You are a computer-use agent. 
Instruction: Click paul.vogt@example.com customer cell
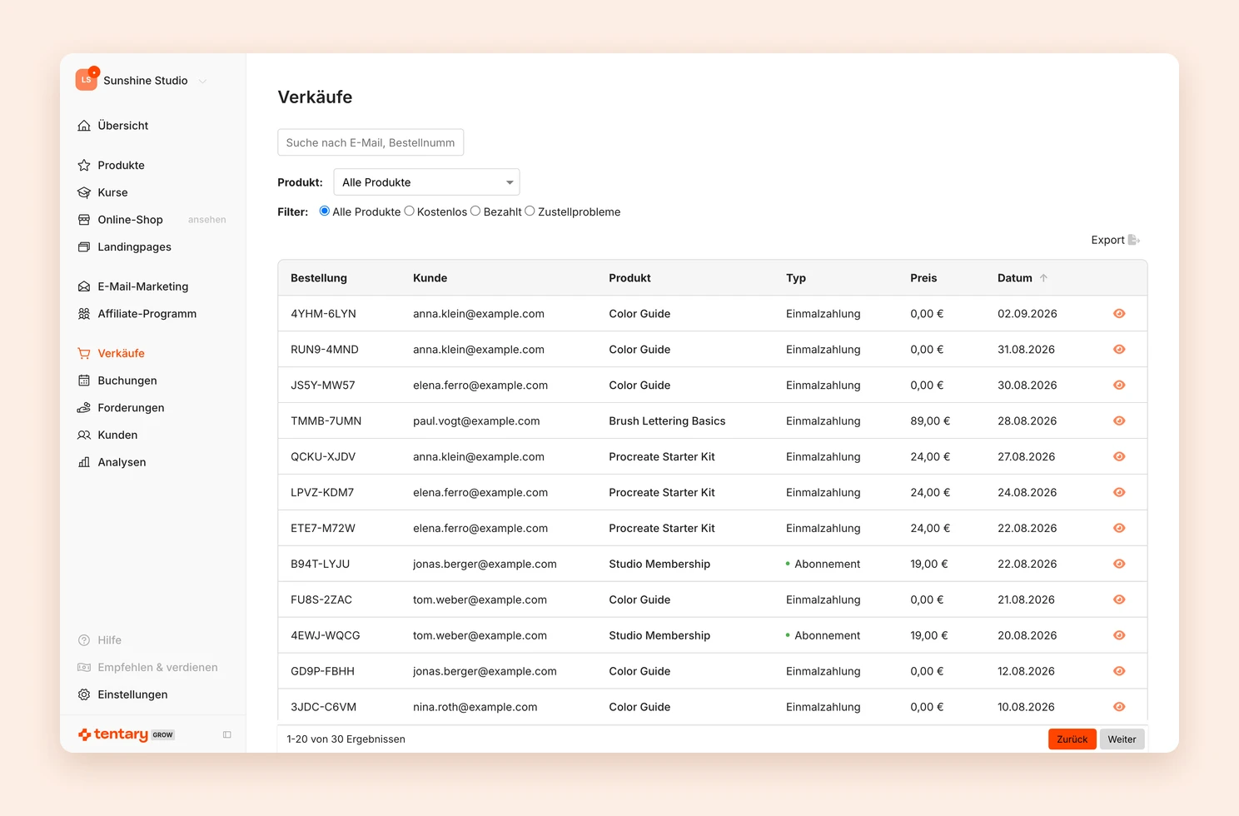pos(476,421)
